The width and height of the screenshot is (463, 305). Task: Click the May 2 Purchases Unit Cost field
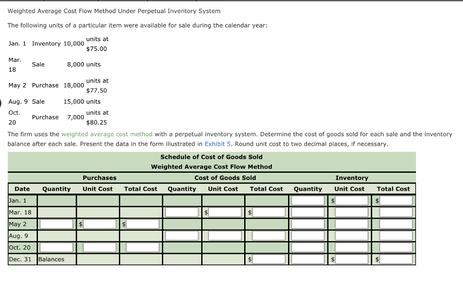(100, 223)
